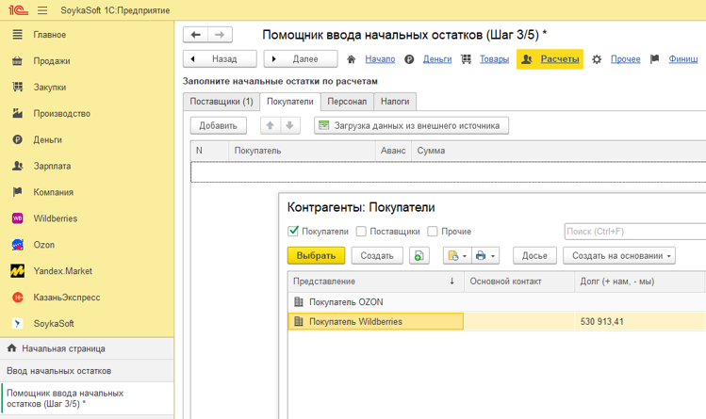706x419 pixels.
Task: Open КазаньЭкспресс section in sidebar
Action: [x=66, y=298]
